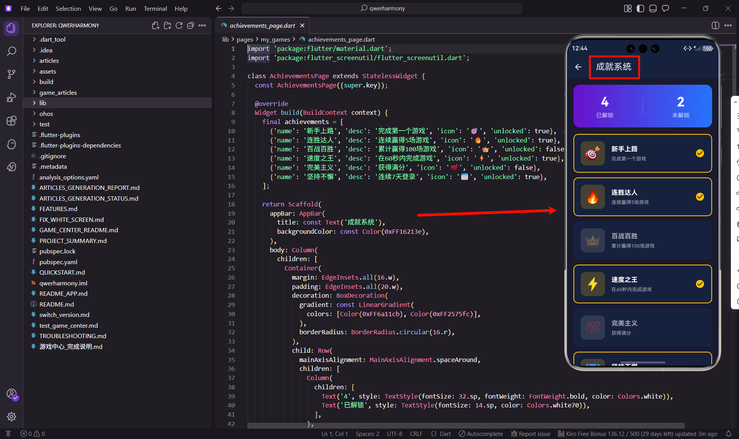Toggle Autocomplete in the status bar
This screenshot has height=439, width=739.
coord(481,434)
